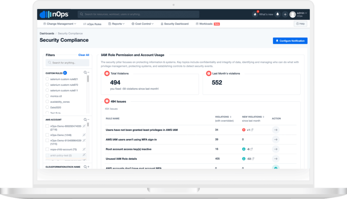Sort by New Violations column arrows
The image size is (347, 199).
(x=263, y=117)
